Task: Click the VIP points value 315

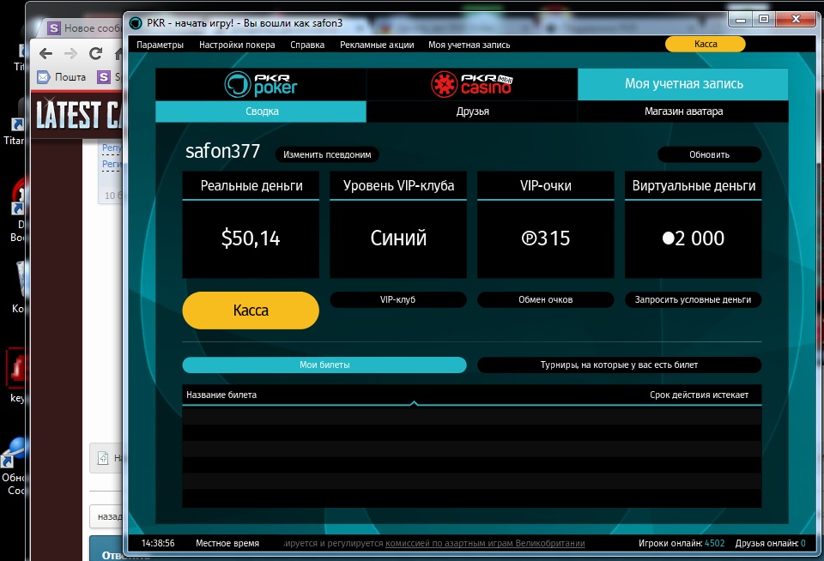Action: 546,238
